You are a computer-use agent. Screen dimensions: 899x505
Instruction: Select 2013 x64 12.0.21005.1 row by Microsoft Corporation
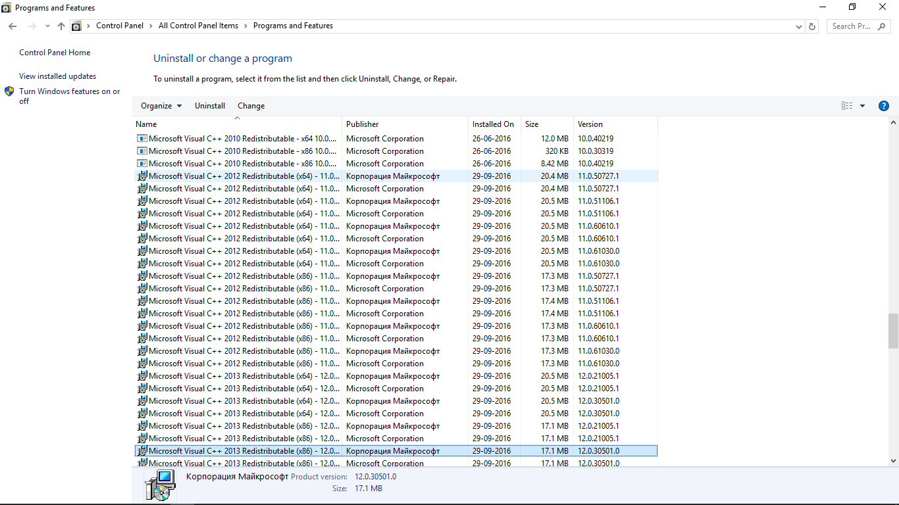click(396, 389)
